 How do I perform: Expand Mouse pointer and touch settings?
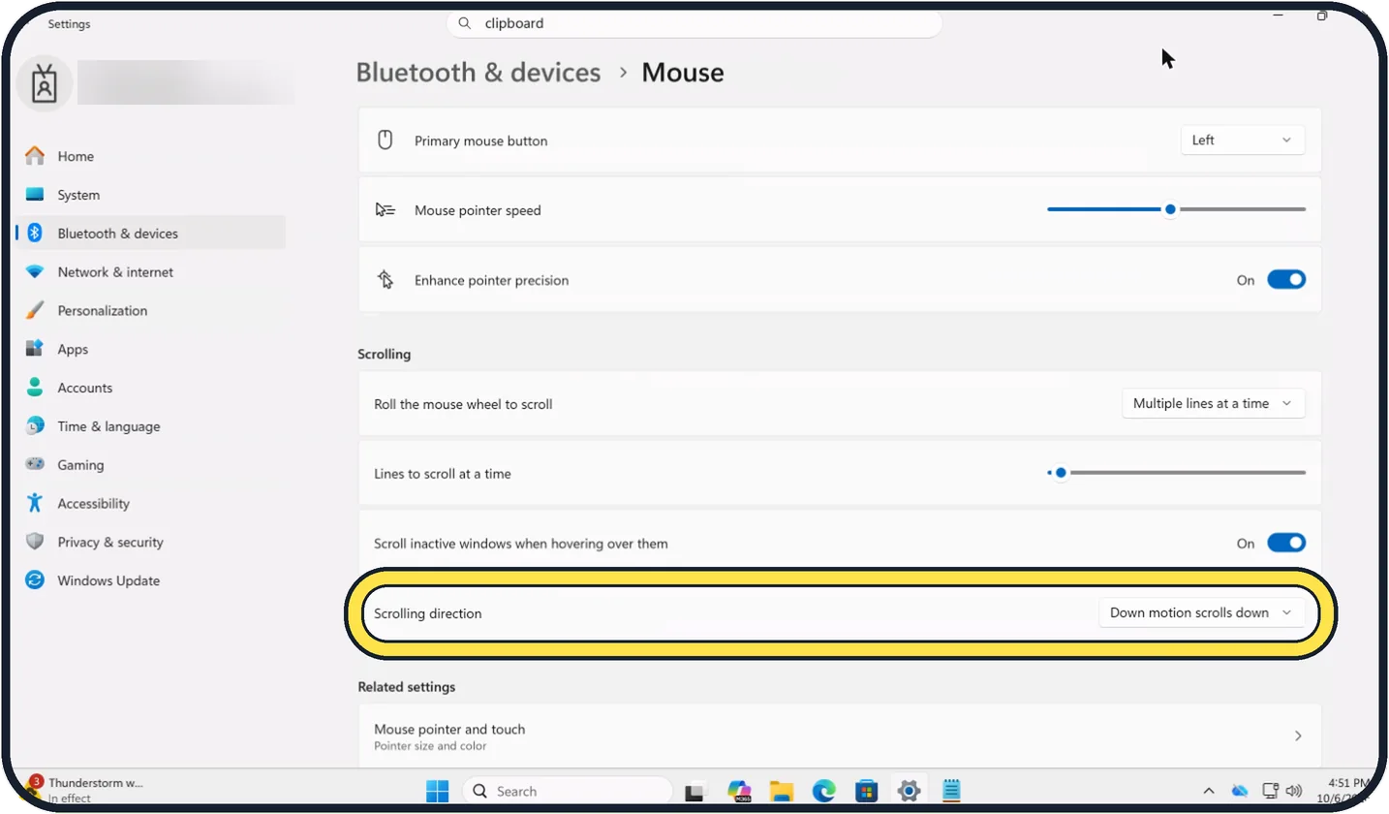[x=840, y=736]
